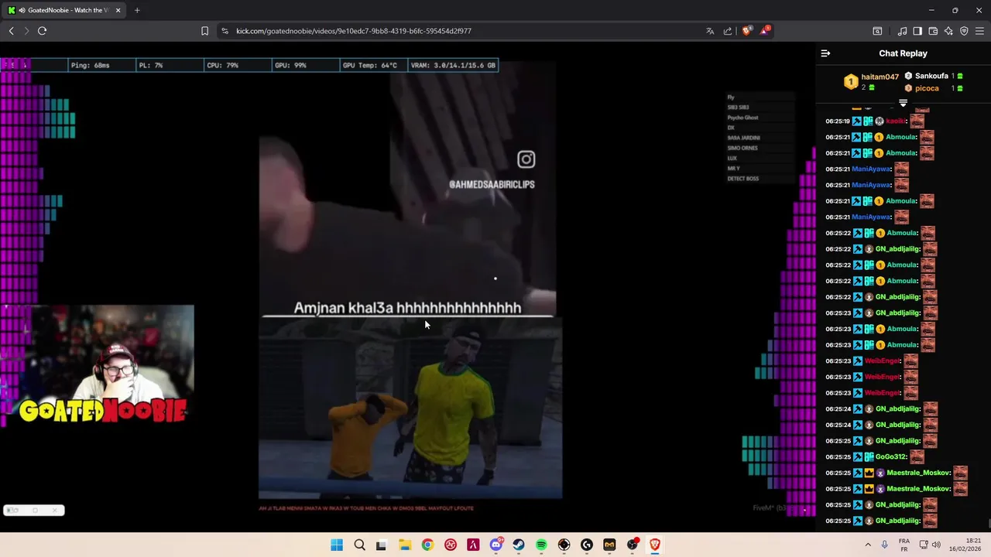Image resolution: width=991 pixels, height=557 pixels.
Task: Click WeibEngel username at 06:25:23 first message
Action: pyautogui.click(x=883, y=361)
